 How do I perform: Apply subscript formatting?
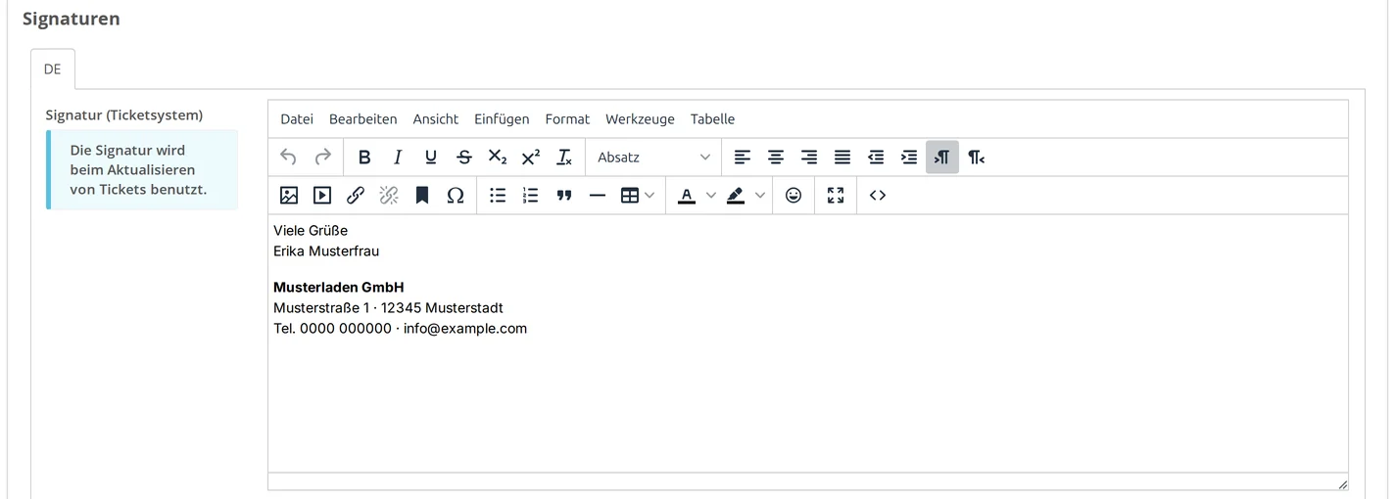[498, 157]
